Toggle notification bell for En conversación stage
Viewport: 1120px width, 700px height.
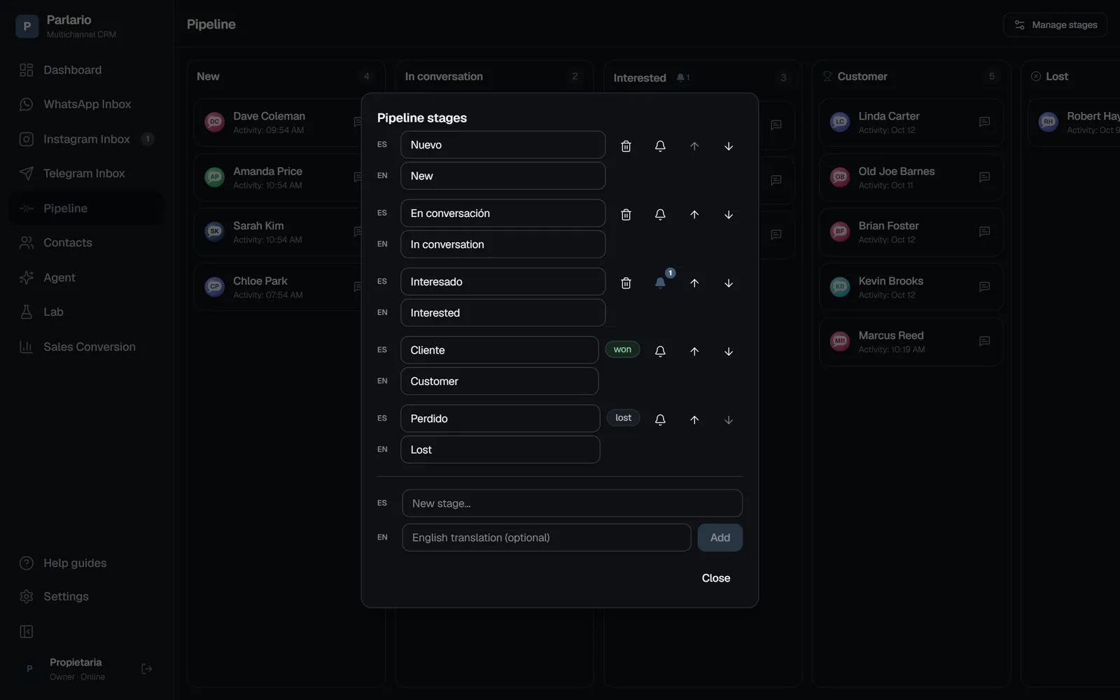pyautogui.click(x=660, y=214)
